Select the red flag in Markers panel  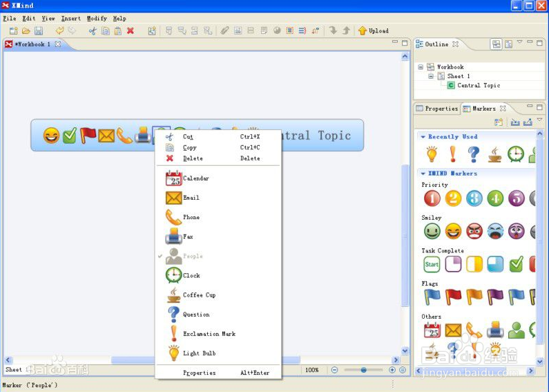click(453, 297)
